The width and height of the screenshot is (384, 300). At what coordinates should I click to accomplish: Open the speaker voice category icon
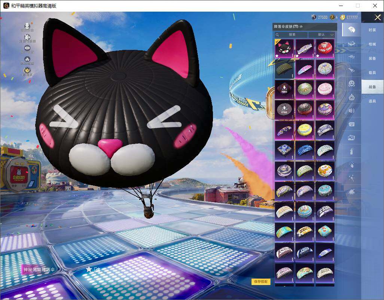pyautogui.click(x=351, y=111)
